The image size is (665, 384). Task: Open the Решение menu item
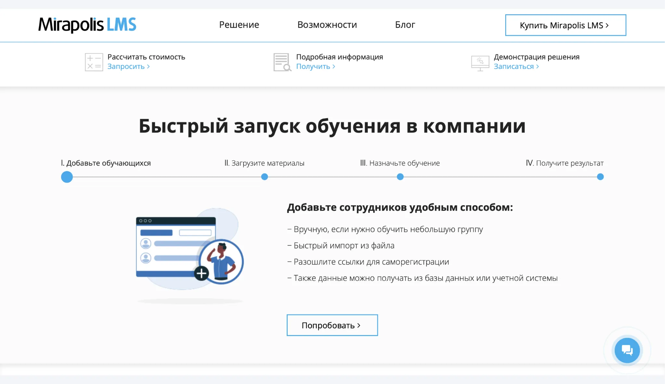[239, 25]
